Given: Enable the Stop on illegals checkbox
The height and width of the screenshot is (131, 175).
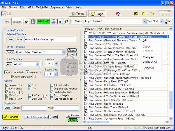Looking at the screenshot, I should click(x=52, y=95).
